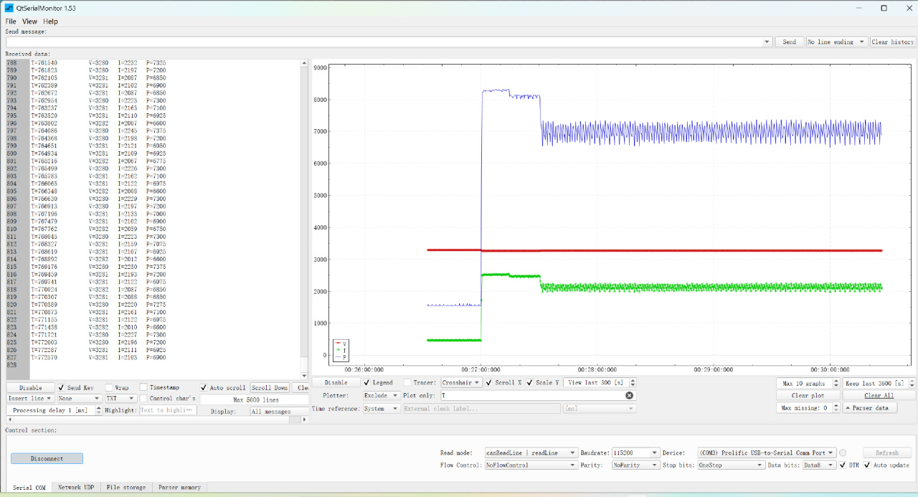The image size is (918, 497).
Task: Open the No line ending dropdown
Action: pos(837,42)
